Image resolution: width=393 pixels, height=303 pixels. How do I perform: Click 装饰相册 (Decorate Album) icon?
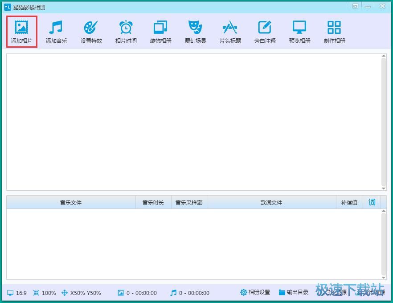tap(160, 28)
